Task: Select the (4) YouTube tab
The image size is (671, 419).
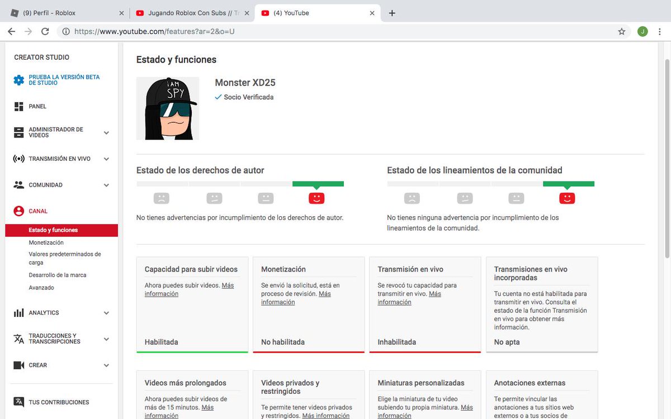Action: point(317,13)
